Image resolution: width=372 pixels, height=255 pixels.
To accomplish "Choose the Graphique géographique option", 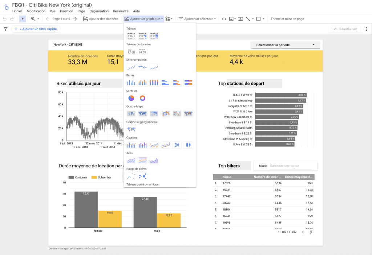I will 131,128.
